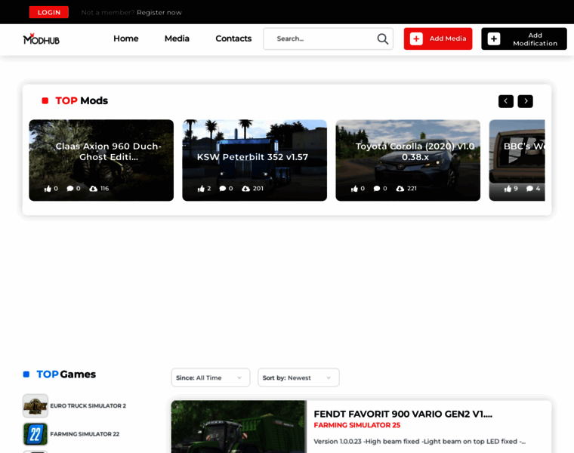Image resolution: width=574 pixels, height=453 pixels.
Task: Click Euro Truck Simulator 2 game icon
Action: (35, 405)
